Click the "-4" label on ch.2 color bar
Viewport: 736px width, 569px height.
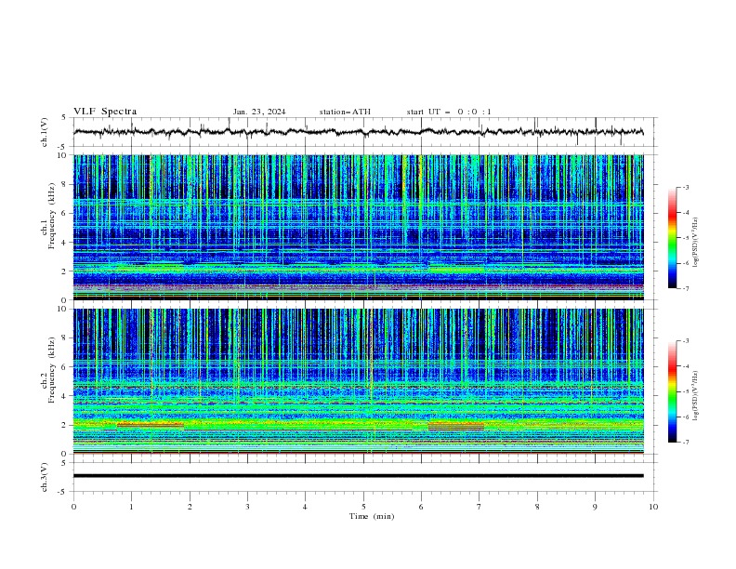(x=686, y=366)
